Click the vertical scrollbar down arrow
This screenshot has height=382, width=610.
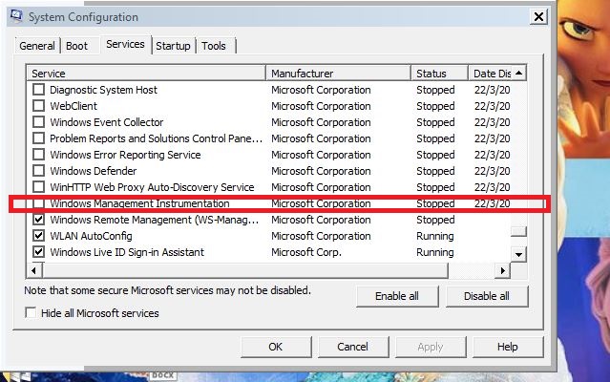[x=519, y=255]
